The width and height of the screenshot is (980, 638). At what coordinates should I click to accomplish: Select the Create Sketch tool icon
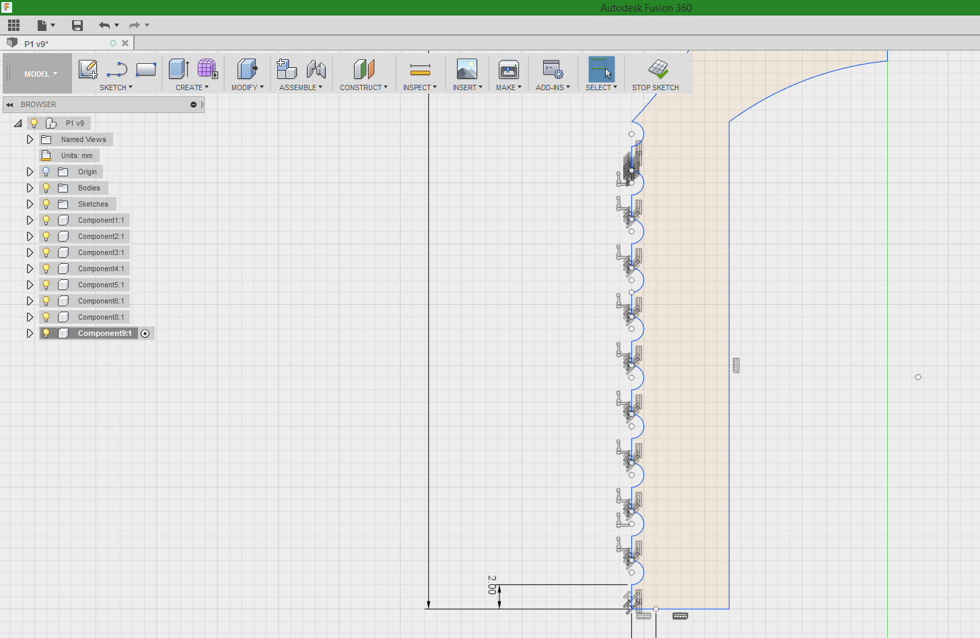(x=88, y=69)
